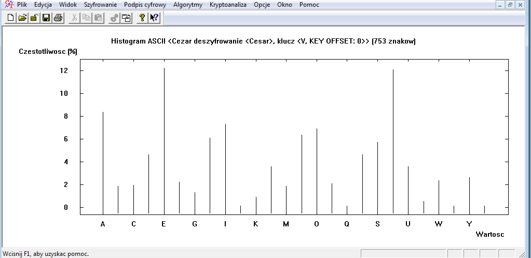Create a new document with toolbar icon
Image resolution: width=531 pixels, height=258 pixels.
point(11,18)
